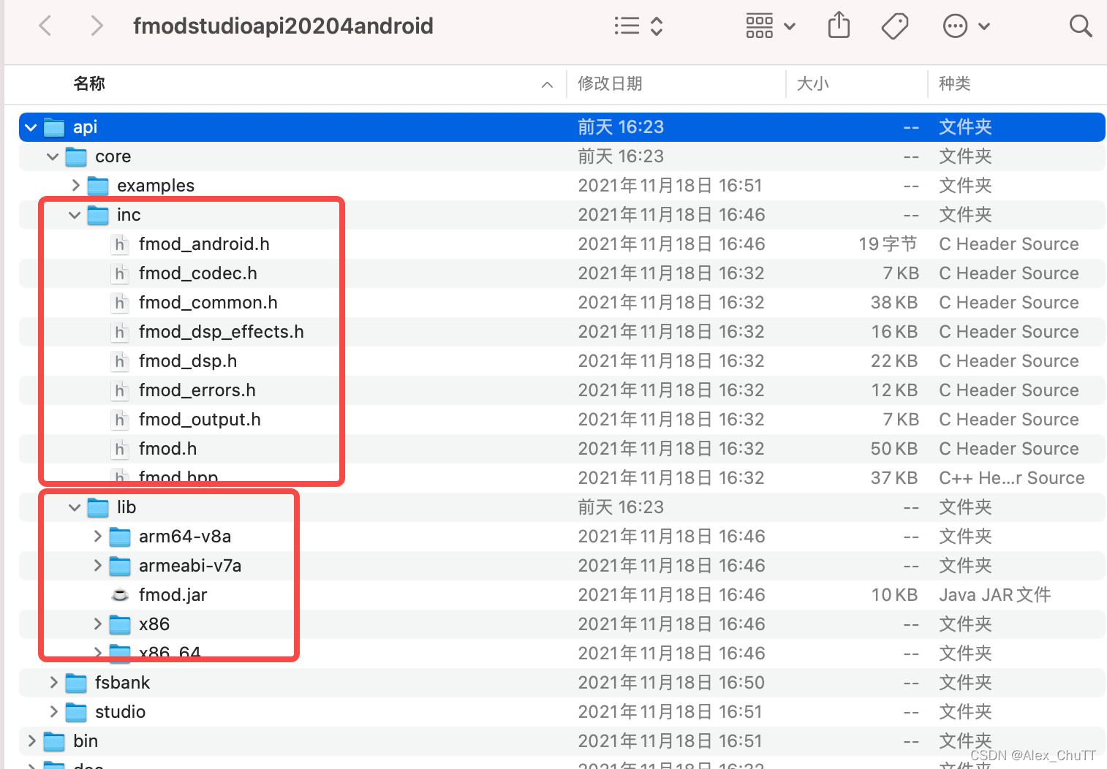The width and height of the screenshot is (1107, 769).
Task: Expand the studio folder chevron
Action: [53, 712]
